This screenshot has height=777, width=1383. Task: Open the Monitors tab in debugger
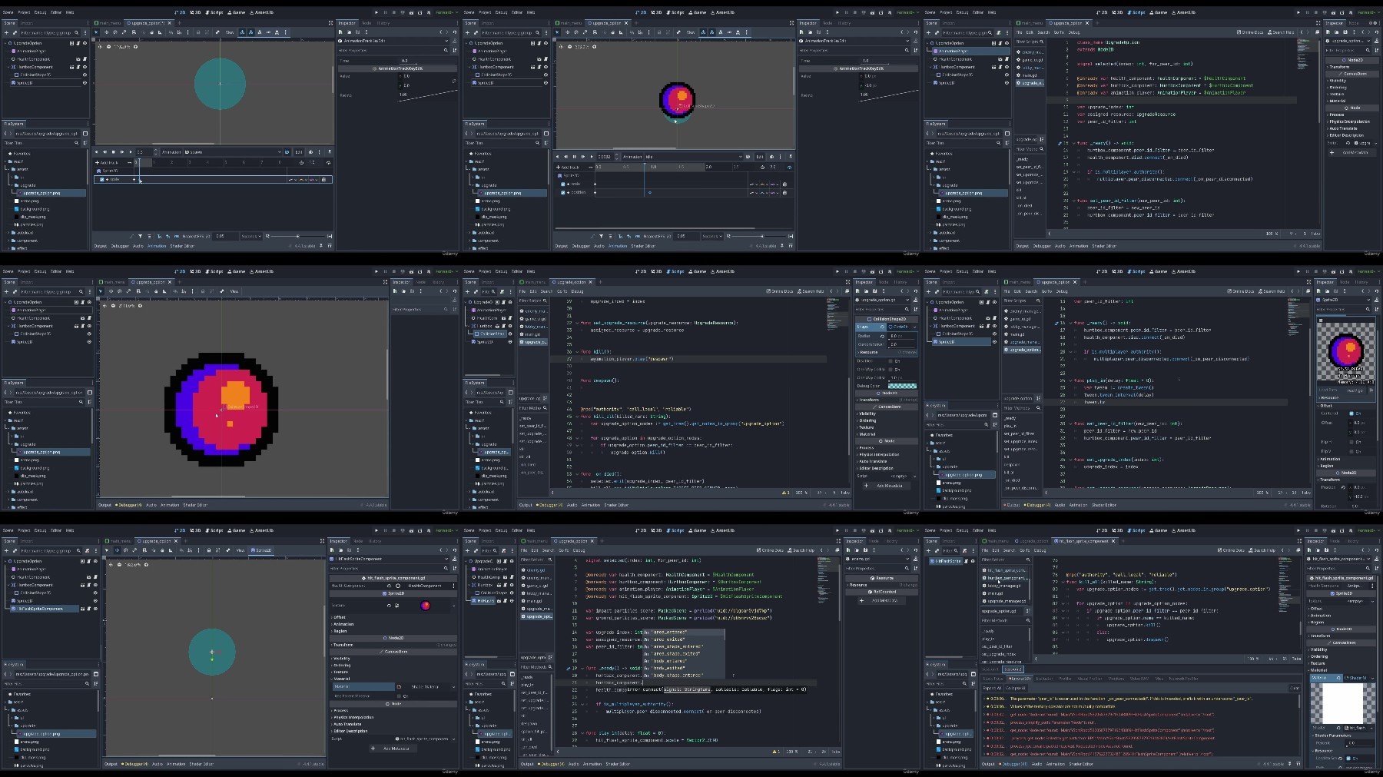[x=1116, y=679]
